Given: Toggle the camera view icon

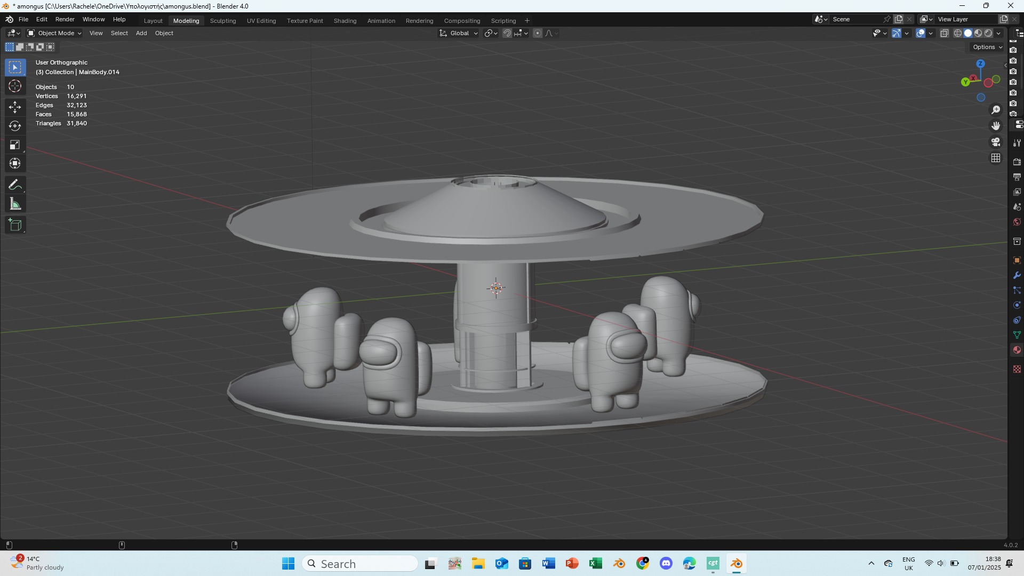Looking at the screenshot, I should (996, 142).
